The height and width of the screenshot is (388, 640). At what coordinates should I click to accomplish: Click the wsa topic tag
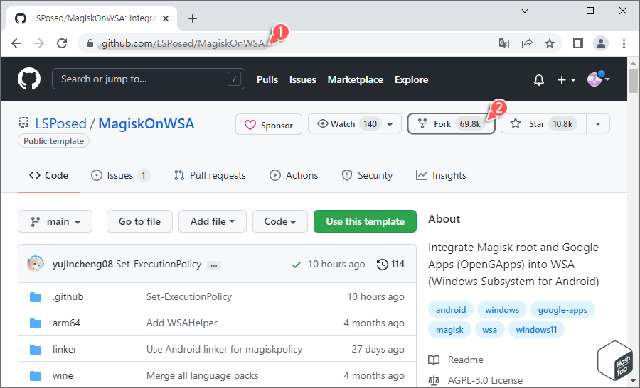tap(489, 329)
